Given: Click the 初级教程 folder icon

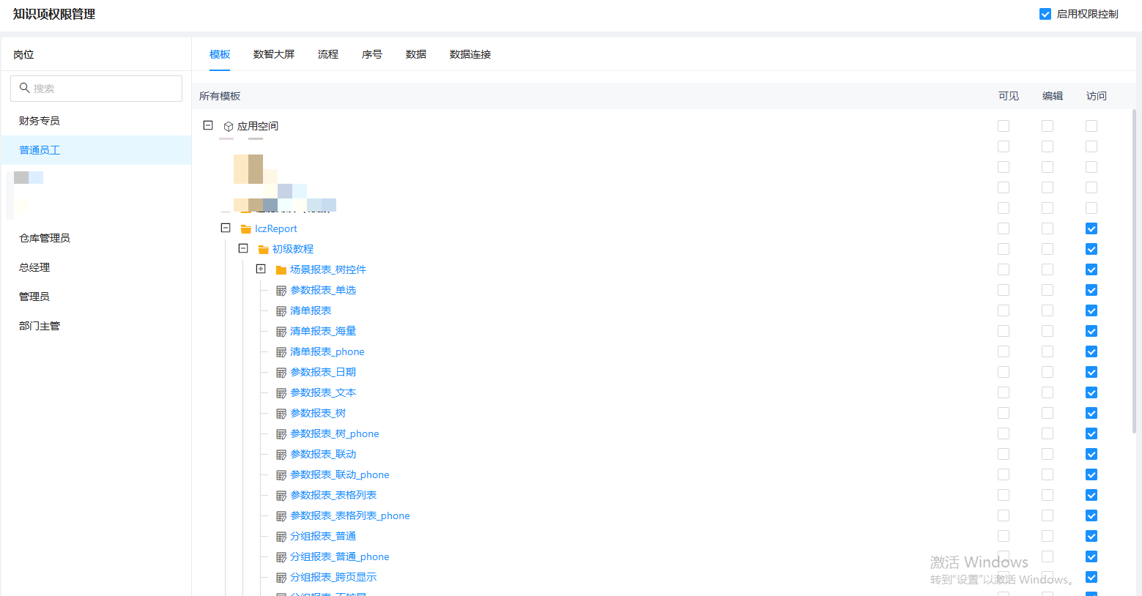Looking at the screenshot, I should 264,250.
